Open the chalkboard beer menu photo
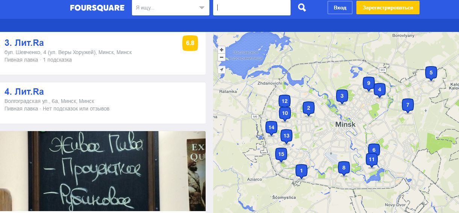The width and height of the screenshot is (459, 213). (103, 171)
